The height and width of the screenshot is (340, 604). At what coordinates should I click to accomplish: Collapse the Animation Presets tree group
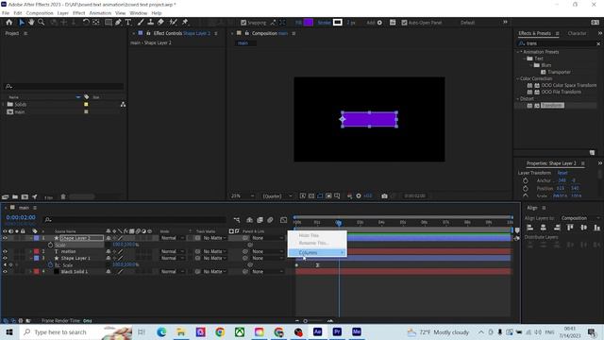pyautogui.click(x=518, y=52)
